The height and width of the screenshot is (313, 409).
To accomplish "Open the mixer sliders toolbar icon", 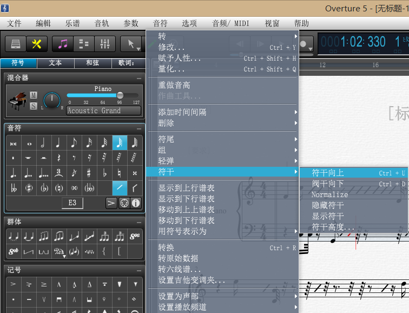I will (105, 44).
